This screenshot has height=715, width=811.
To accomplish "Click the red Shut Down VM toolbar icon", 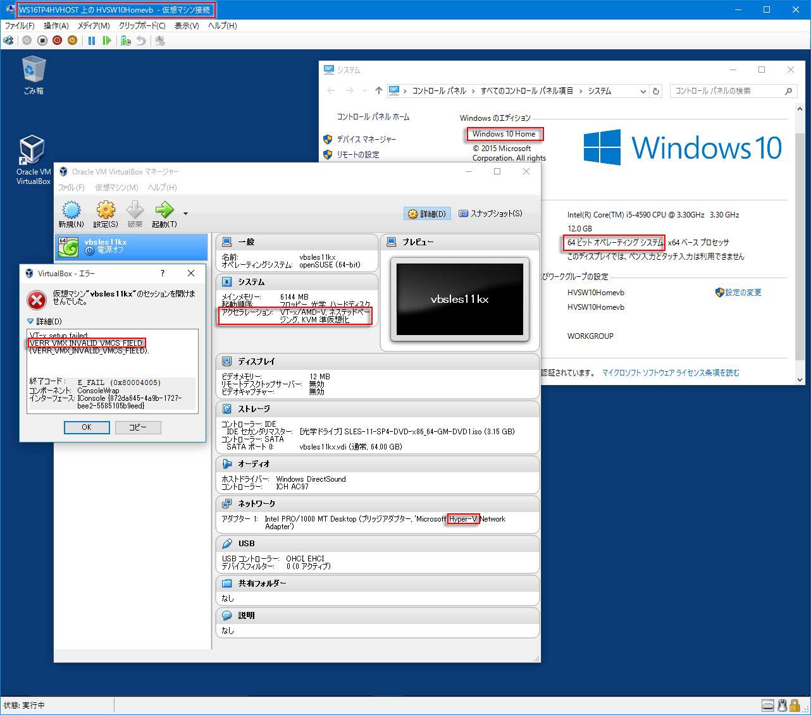I will pyautogui.click(x=58, y=40).
